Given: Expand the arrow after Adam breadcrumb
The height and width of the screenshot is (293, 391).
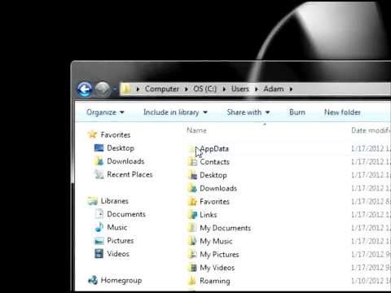Looking at the screenshot, I should pyautogui.click(x=291, y=90).
